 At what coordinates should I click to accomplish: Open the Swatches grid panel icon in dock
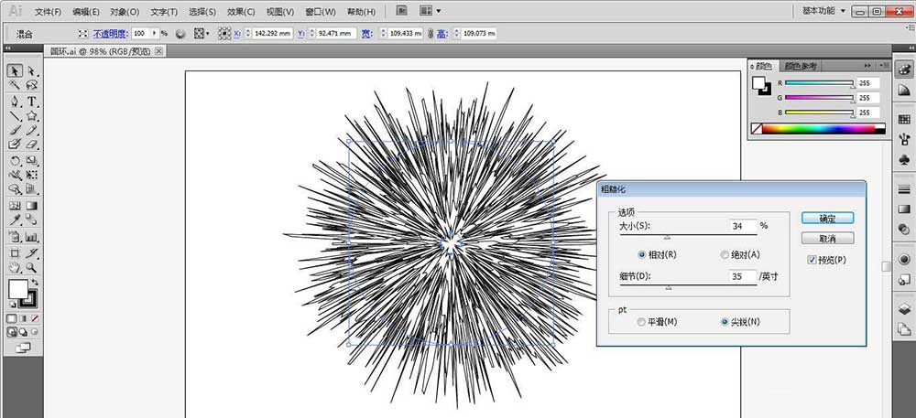pos(903,118)
